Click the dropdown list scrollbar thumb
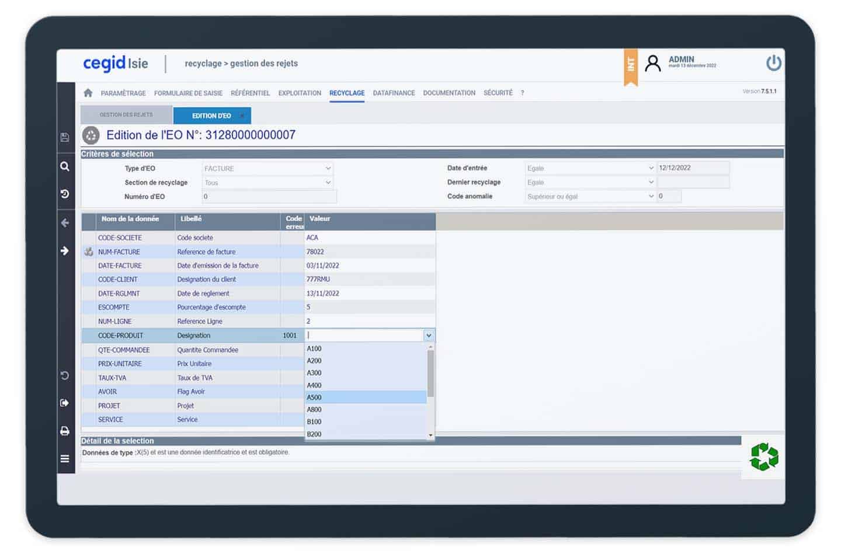Viewport: 841px width, 555px height. 430,374
